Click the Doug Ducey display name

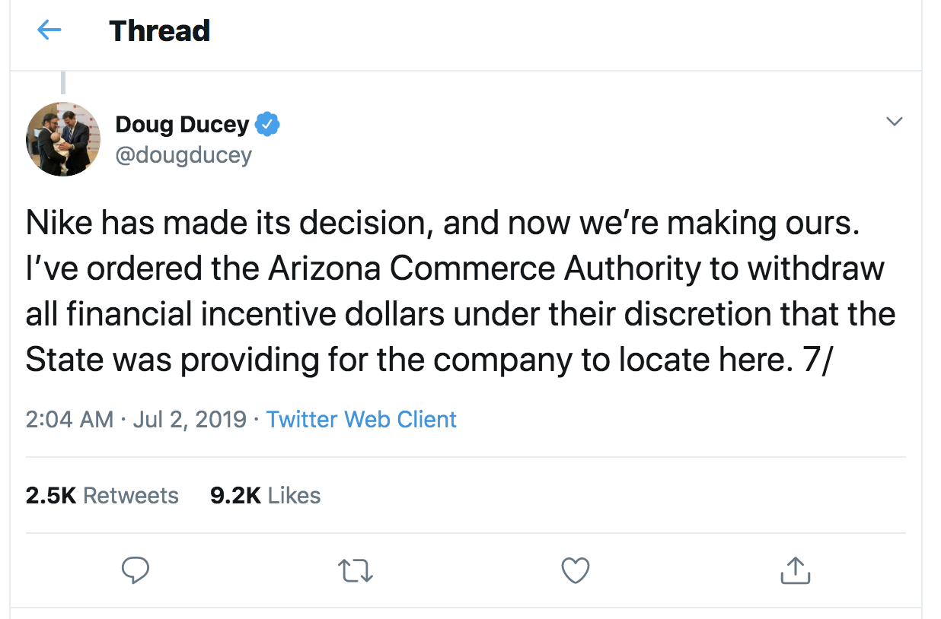pos(182,124)
